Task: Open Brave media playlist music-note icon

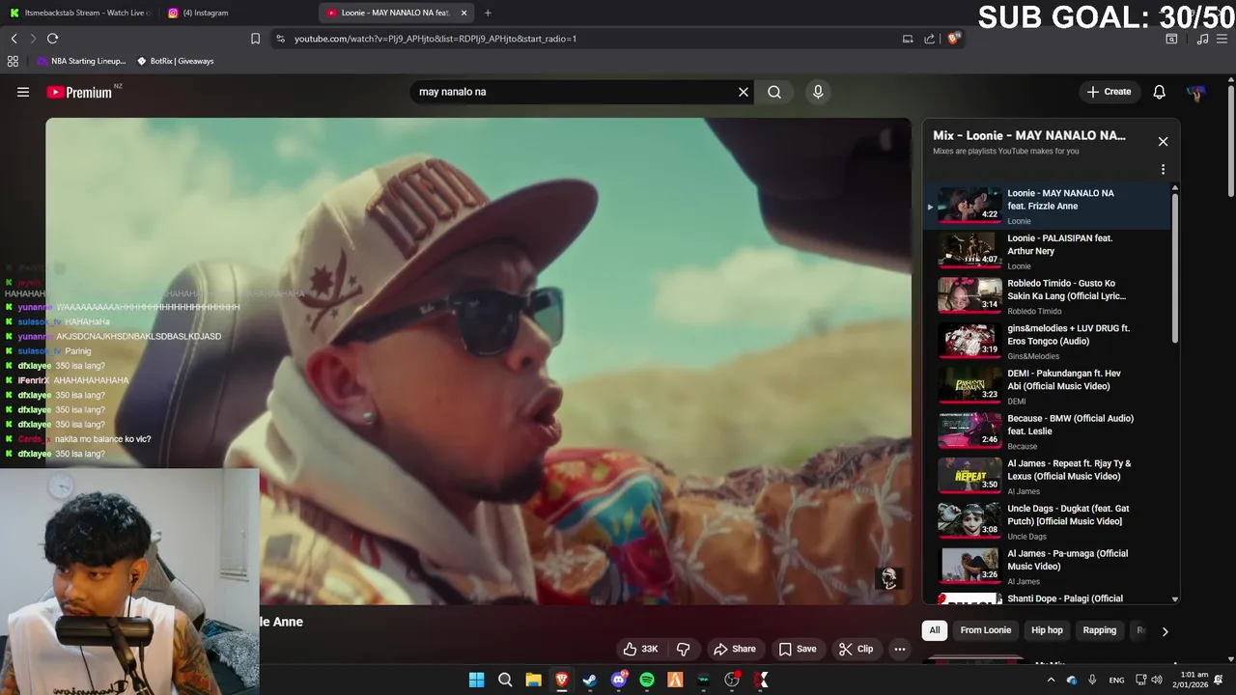Action: click(1202, 39)
